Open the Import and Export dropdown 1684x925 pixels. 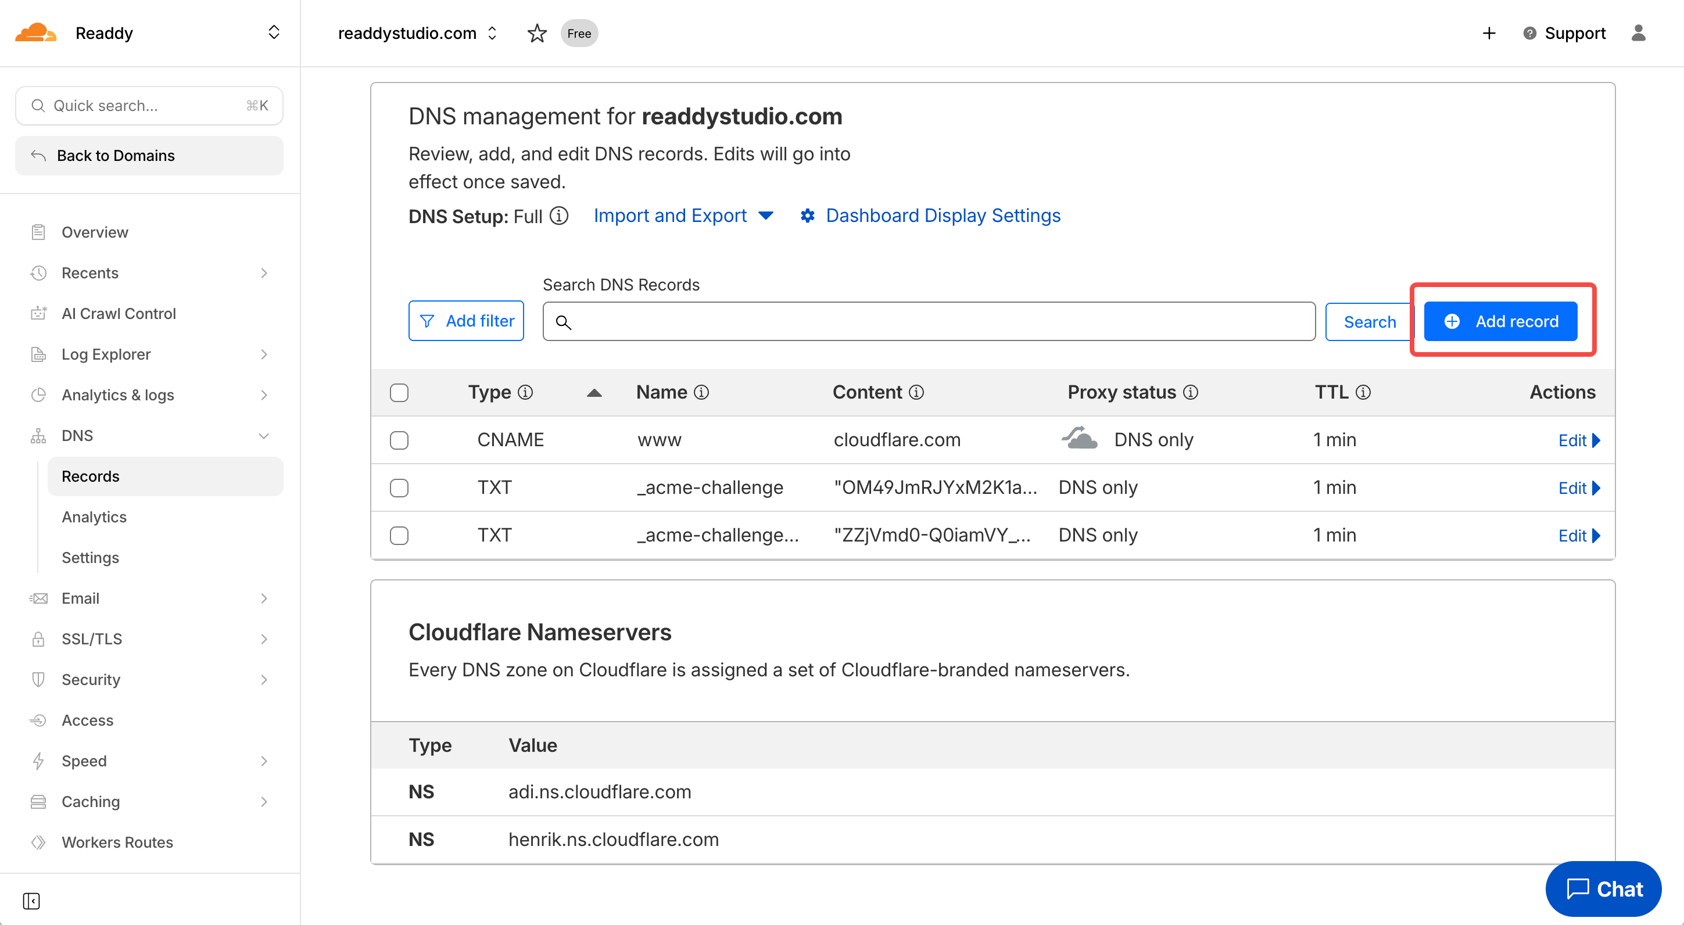(x=683, y=216)
